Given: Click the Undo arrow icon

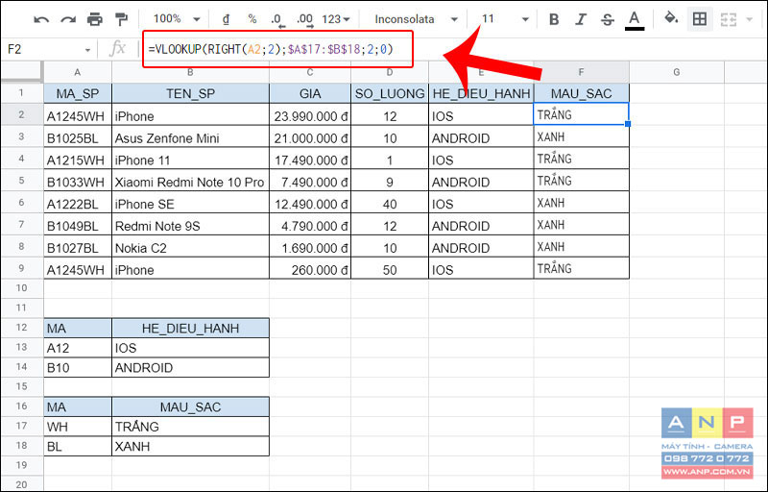Looking at the screenshot, I should pos(41,19).
